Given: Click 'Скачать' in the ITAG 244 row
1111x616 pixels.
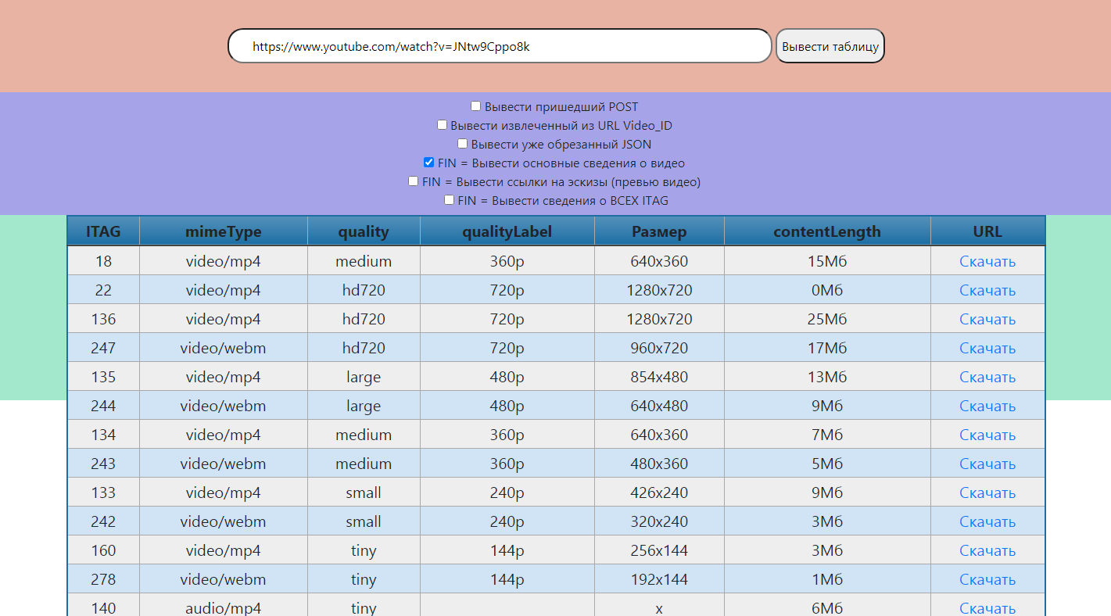Looking at the screenshot, I should pyautogui.click(x=987, y=406).
